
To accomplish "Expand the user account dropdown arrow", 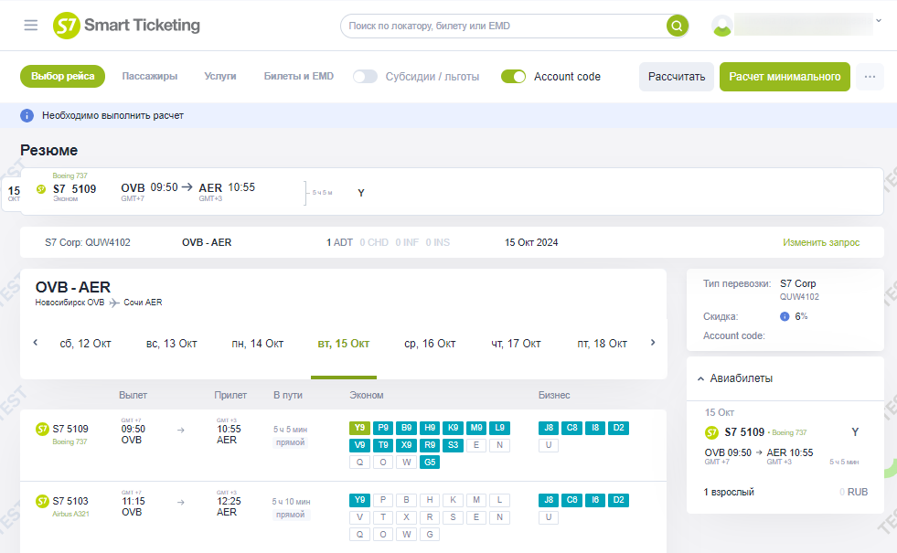I will coord(879,21).
